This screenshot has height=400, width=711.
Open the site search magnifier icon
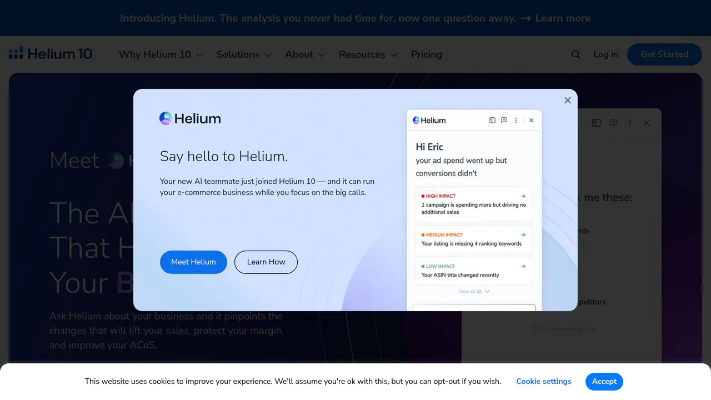coord(576,54)
